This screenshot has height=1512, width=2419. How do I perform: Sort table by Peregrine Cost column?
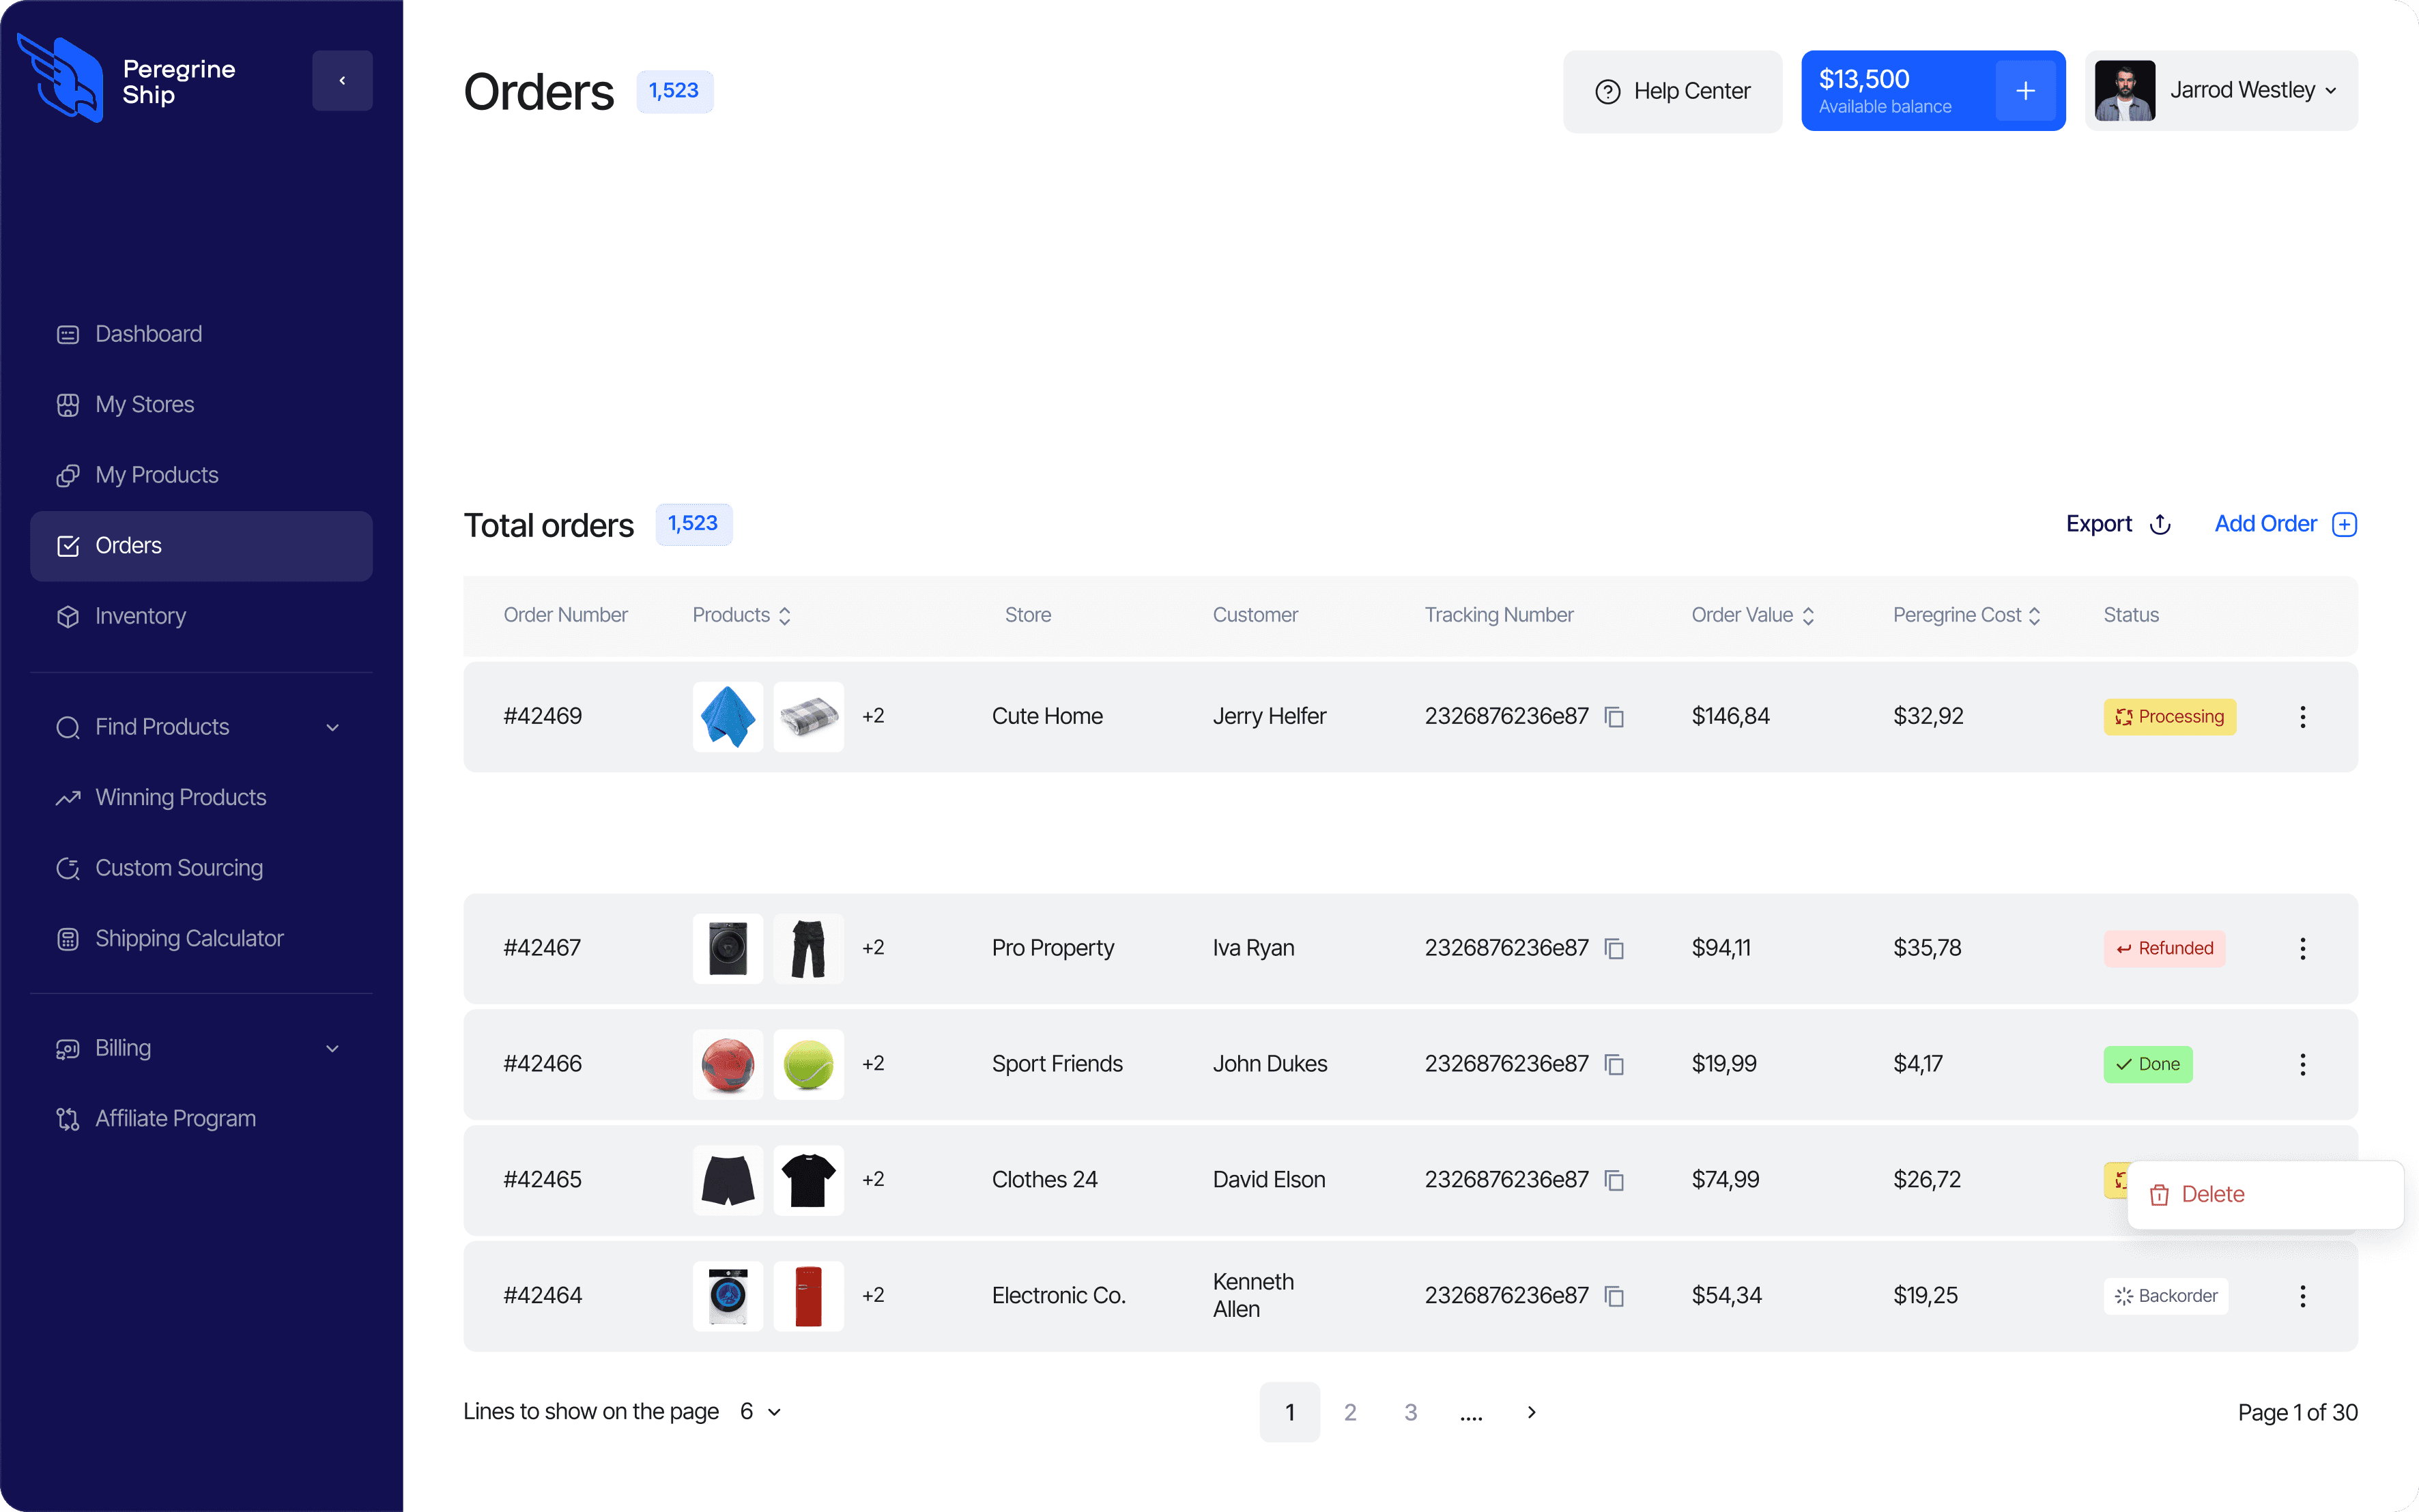click(x=2034, y=616)
